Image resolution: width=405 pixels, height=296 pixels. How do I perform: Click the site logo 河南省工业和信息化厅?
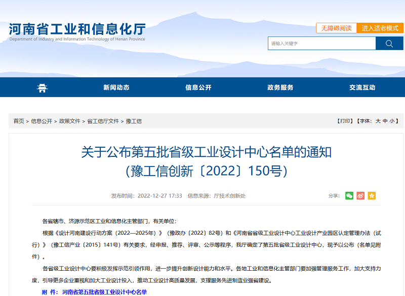click(77, 30)
